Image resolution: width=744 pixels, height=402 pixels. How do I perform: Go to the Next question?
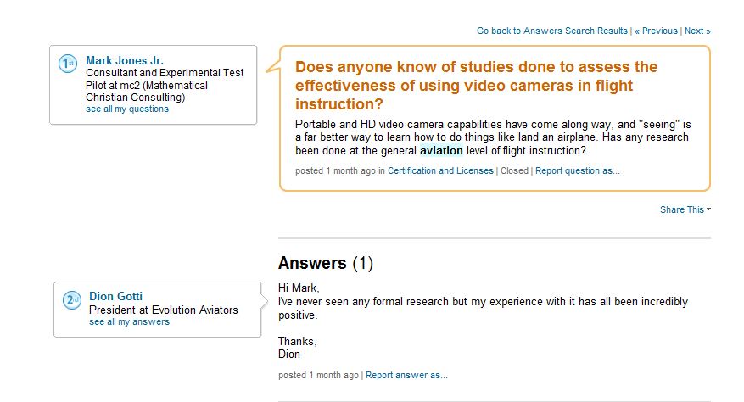tap(697, 31)
